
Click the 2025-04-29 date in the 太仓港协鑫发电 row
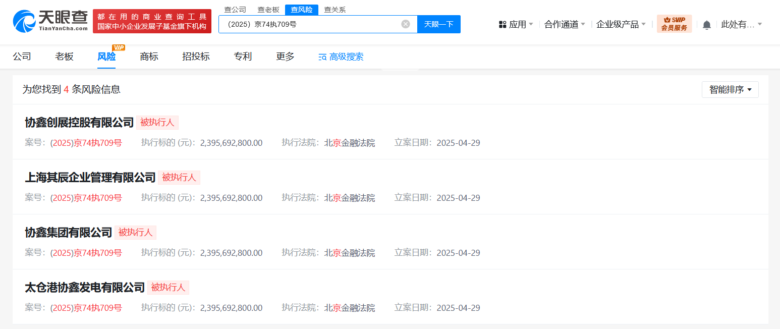pyautogui.click(x=458, y=308)
